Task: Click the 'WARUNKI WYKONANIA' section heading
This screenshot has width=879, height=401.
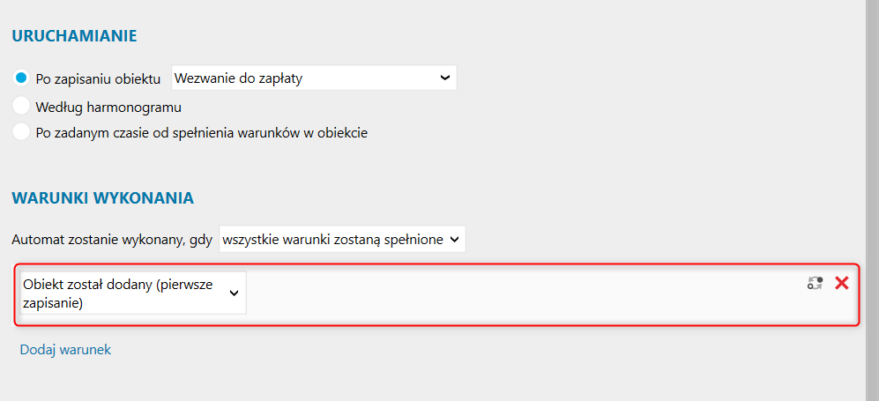Action: 102,197
